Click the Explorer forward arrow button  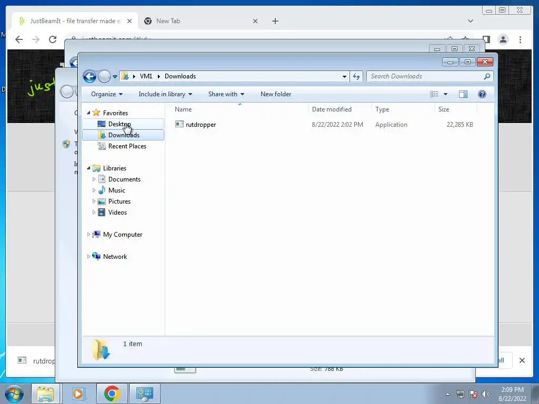click(x=104, y=76)
